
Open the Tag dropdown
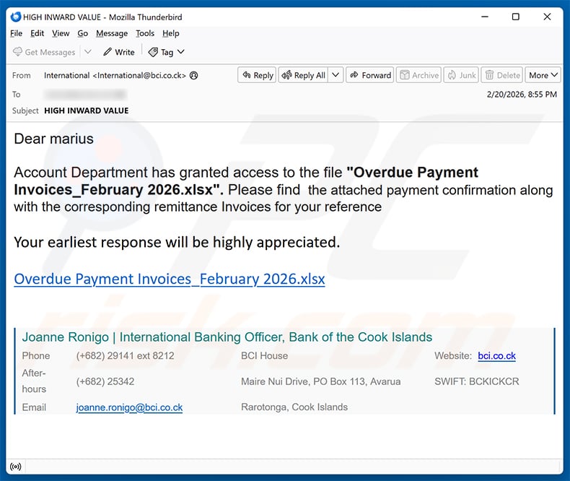pos(167,52)
